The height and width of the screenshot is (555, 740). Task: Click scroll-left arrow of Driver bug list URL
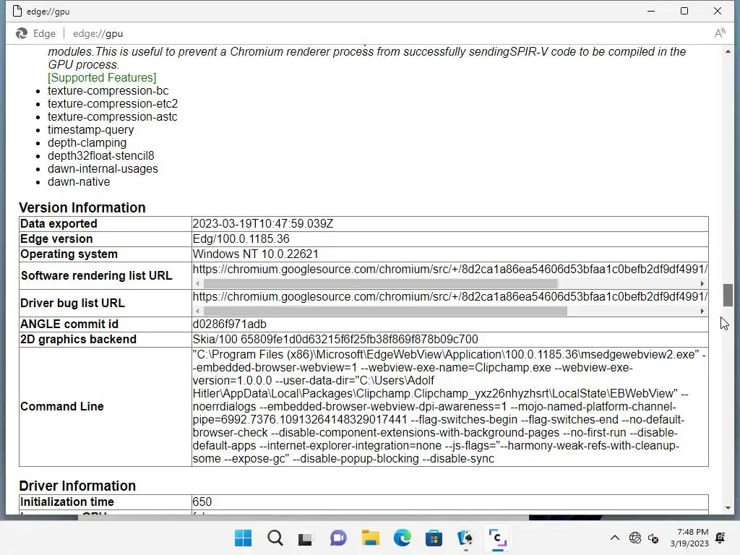pos(197,311)
